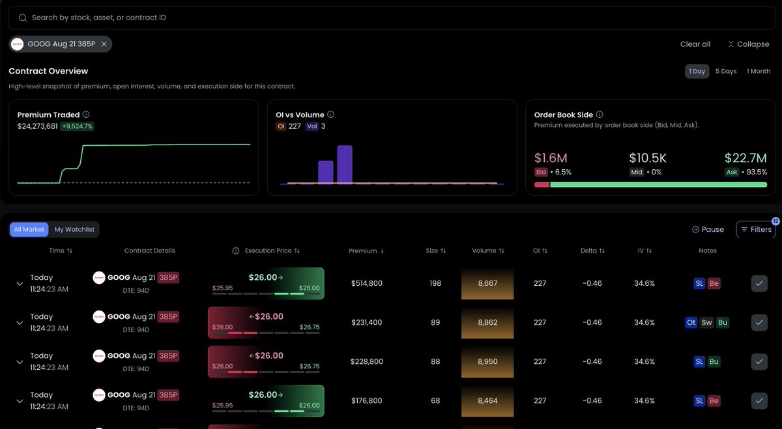This screenshot has height=429, width=782.
Task: Click the Be note badge in the $176,800 row
Action: point(714,400)
